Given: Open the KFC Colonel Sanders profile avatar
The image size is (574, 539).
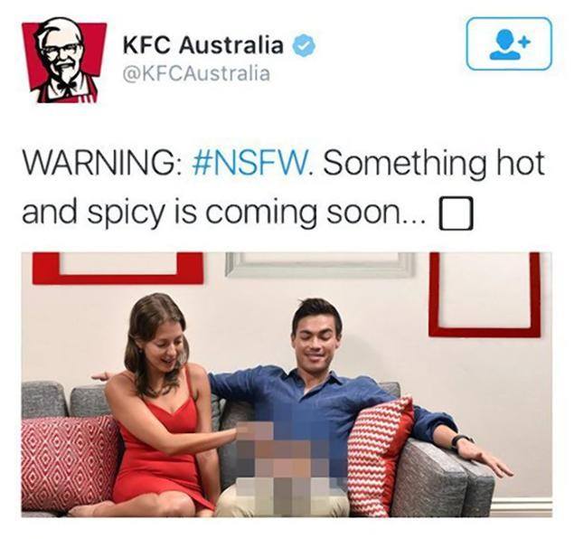Looking at the screenshot, I should (x=64, y=60).
